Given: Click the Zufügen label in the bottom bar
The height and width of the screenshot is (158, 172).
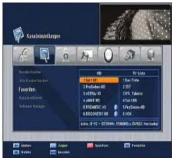Looking at the screenshot, I should 63,146.
